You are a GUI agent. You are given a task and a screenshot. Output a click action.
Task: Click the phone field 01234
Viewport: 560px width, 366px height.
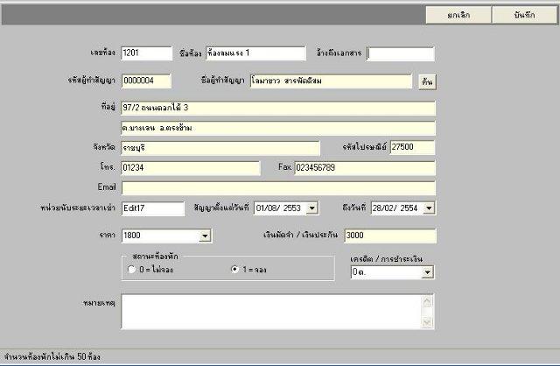click(x=191, y=168)
